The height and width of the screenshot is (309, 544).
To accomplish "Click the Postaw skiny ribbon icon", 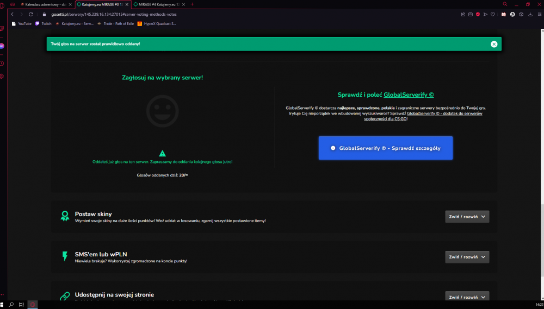I will tap(65, 216).
